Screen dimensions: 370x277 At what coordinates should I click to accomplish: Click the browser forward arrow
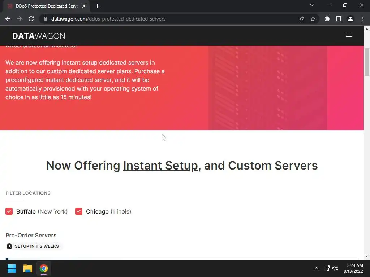(20, 19)
